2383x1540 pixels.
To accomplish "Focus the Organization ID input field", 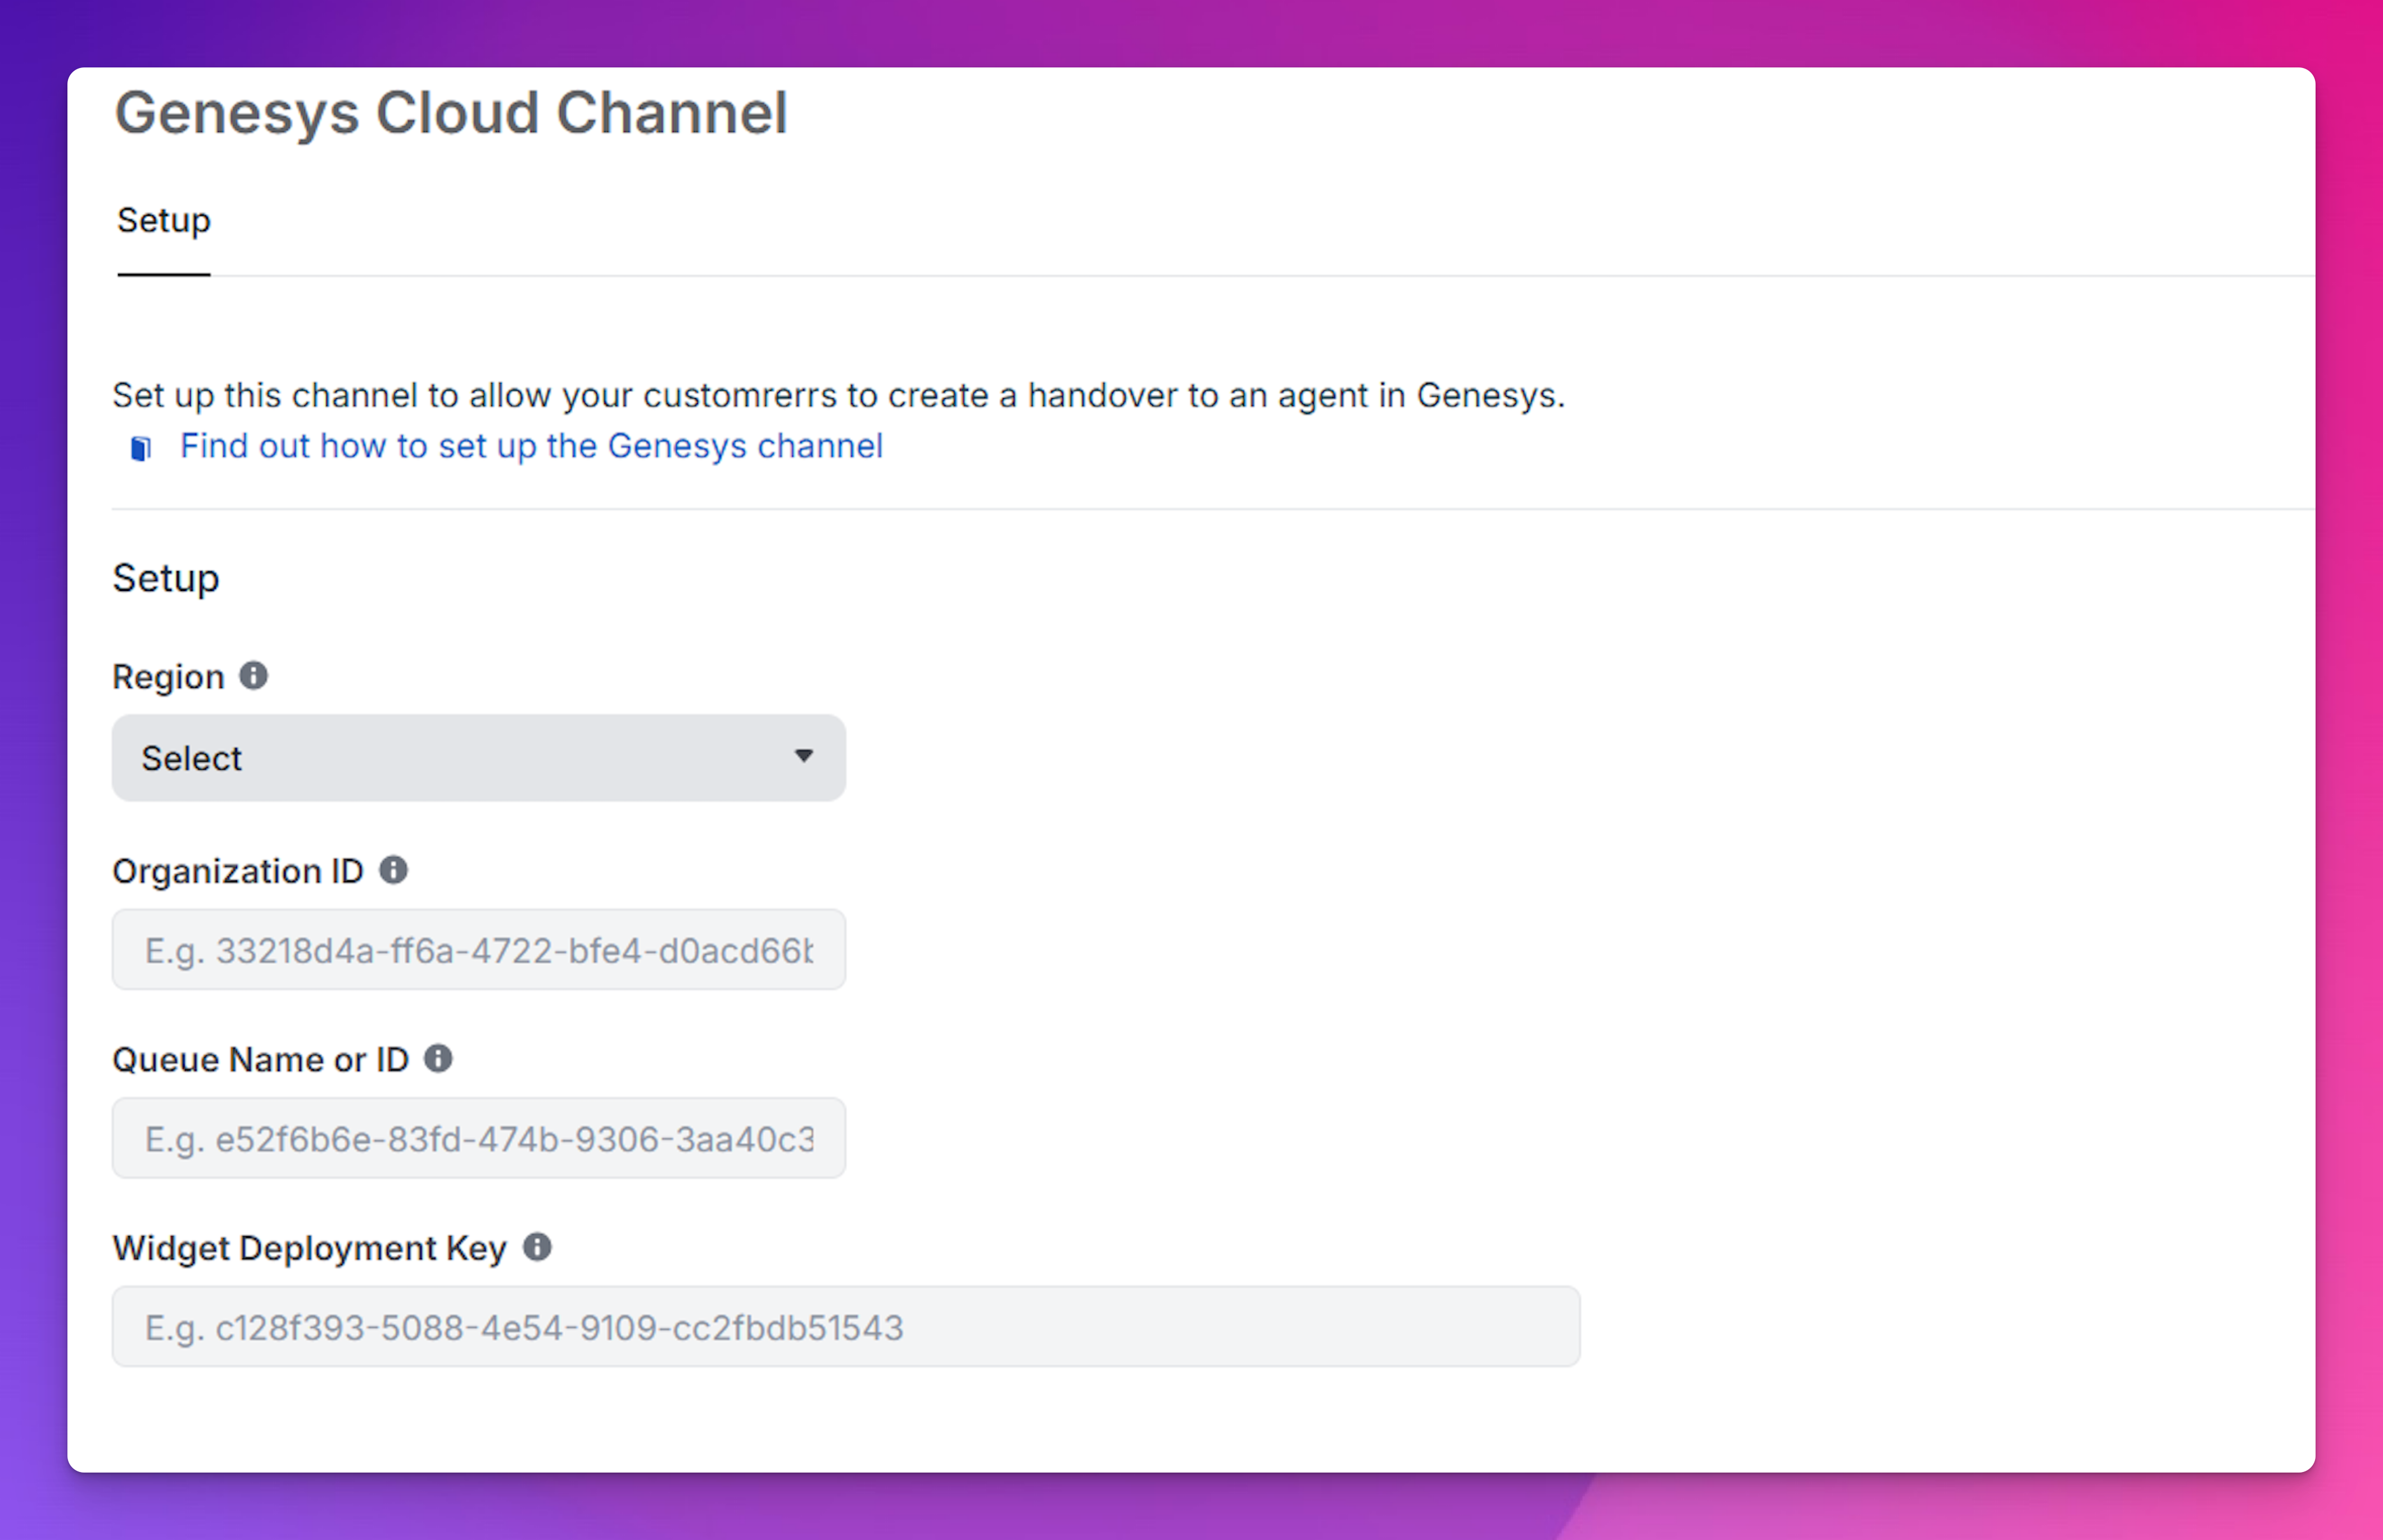I will 478,950.
